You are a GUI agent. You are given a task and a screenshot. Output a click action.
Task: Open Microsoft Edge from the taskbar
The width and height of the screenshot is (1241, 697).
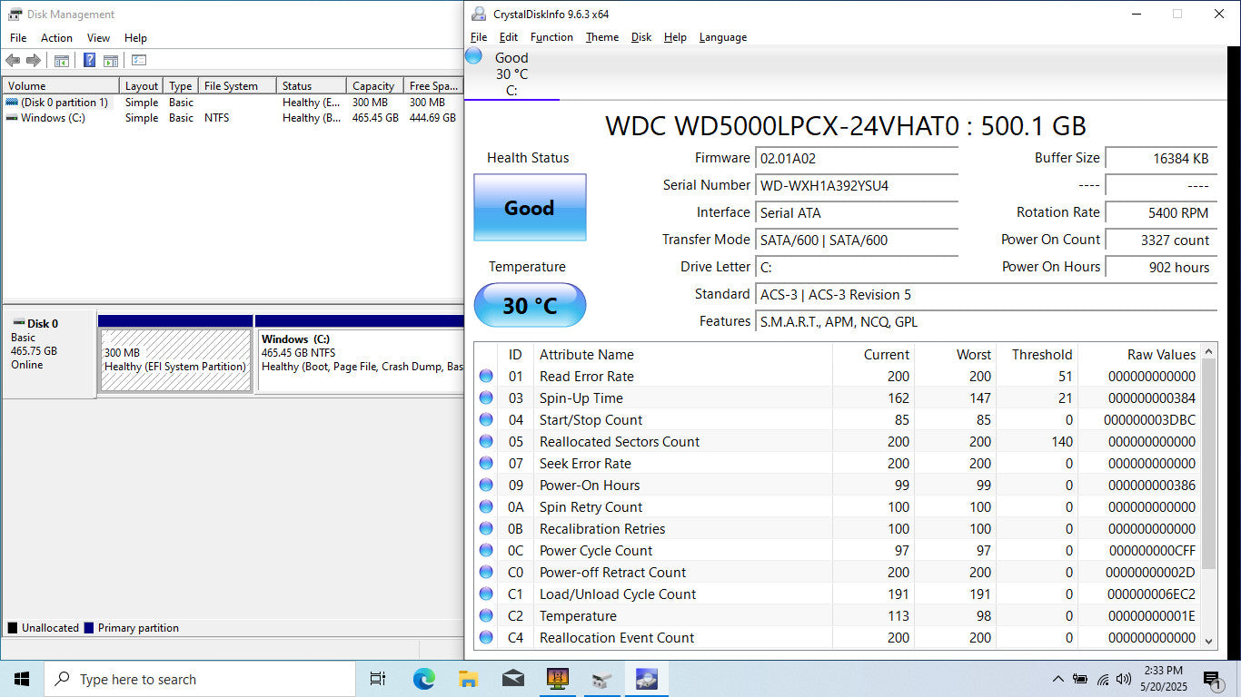(423, 679)
